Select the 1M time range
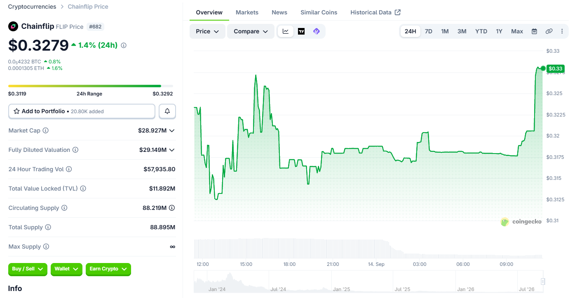This screenshot has height=298, width=570. pyautogui.click(x=445, y=31)
